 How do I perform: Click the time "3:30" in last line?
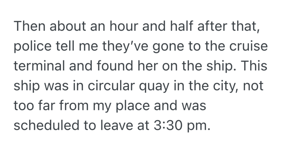[168, 125]
